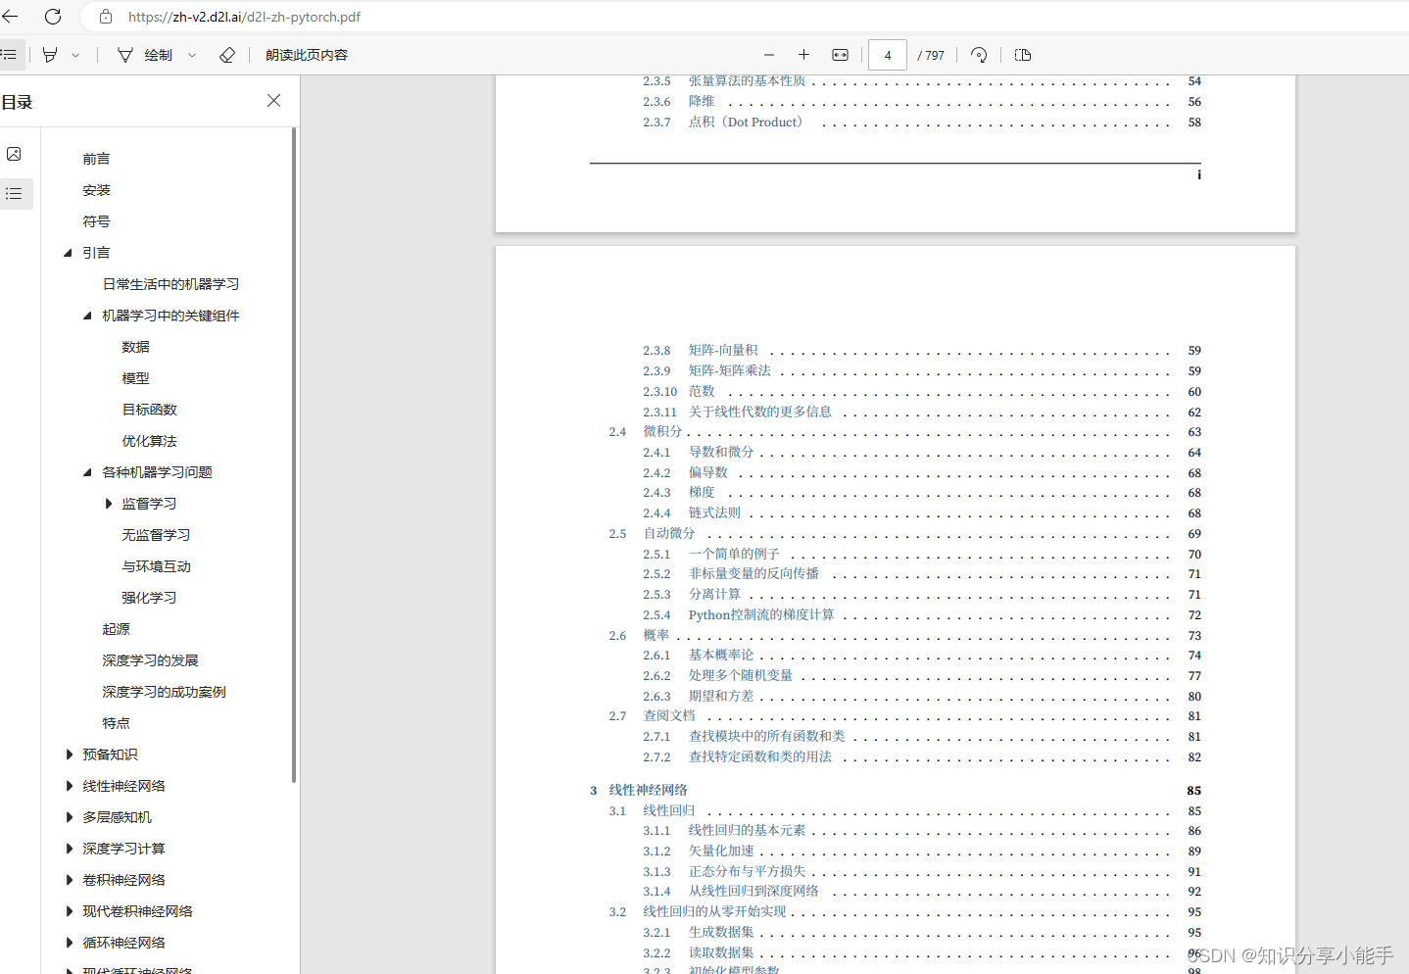
Task: Toggle the table of contents sidebar button
Action: [x=9, y=55]
